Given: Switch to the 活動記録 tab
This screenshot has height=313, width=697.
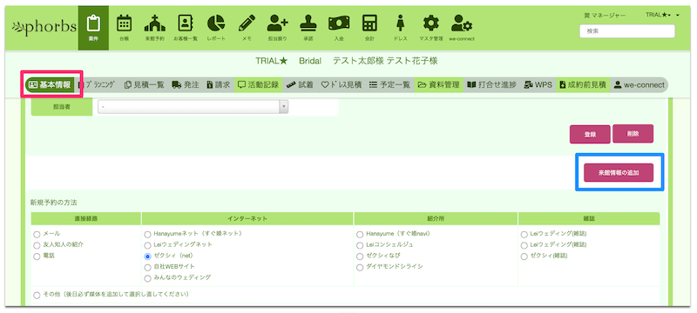Looking at the screenshot, I should coord(258,84).
